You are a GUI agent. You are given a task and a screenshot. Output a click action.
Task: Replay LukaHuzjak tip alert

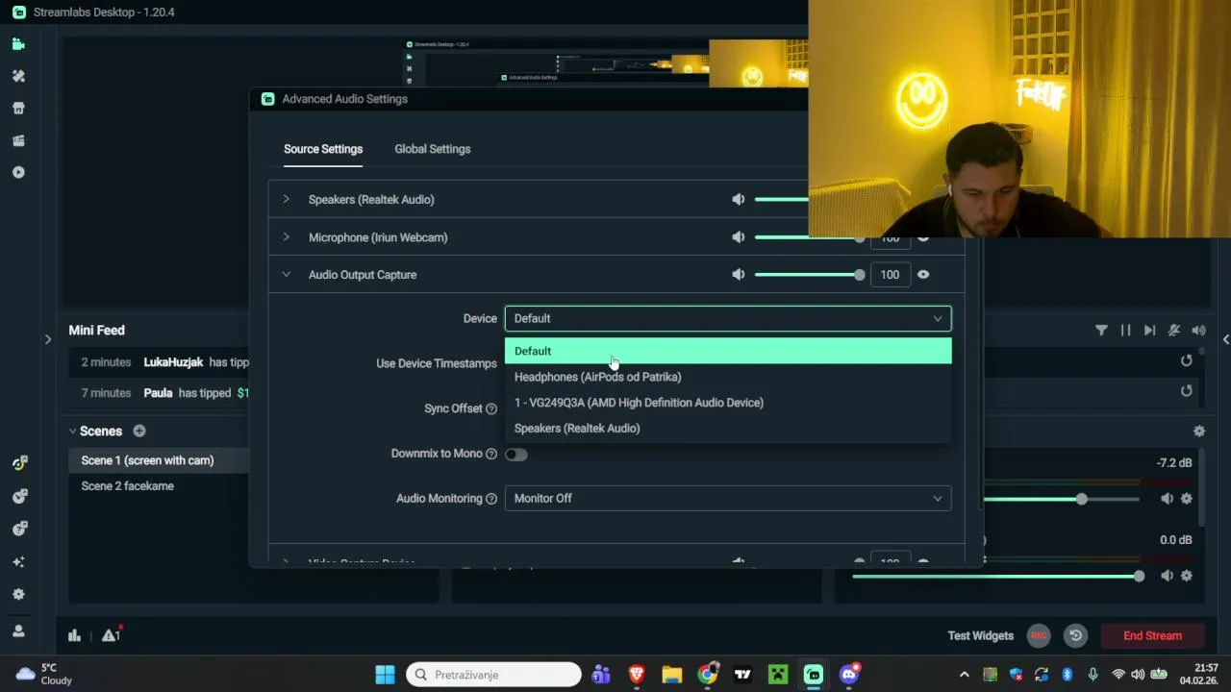tap(1186, 360)
